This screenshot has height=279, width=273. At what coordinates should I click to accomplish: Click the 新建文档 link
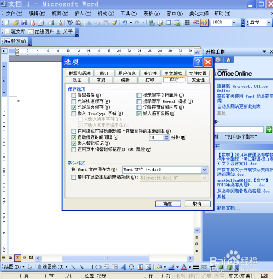point(228,208)
